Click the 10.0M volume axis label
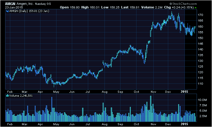 [x=202, y=100]
